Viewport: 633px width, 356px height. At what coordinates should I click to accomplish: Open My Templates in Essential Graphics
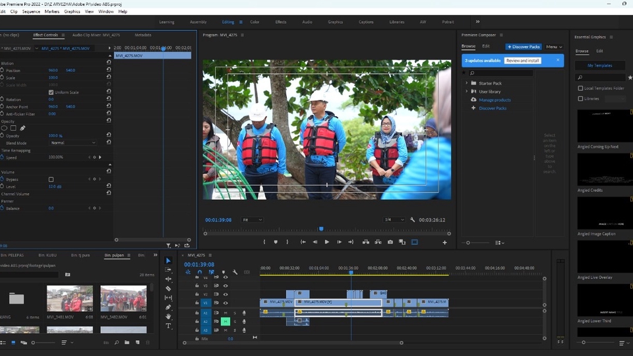click(600, 65)
